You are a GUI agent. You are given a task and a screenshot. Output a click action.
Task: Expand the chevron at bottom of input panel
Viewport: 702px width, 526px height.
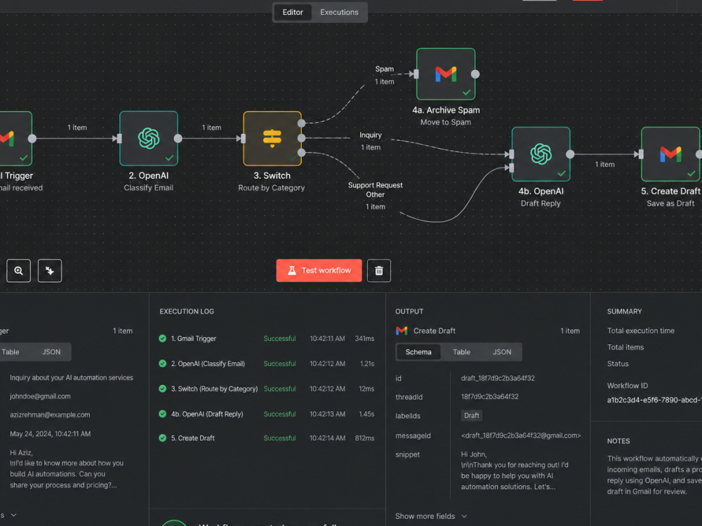tap(13, 515)
